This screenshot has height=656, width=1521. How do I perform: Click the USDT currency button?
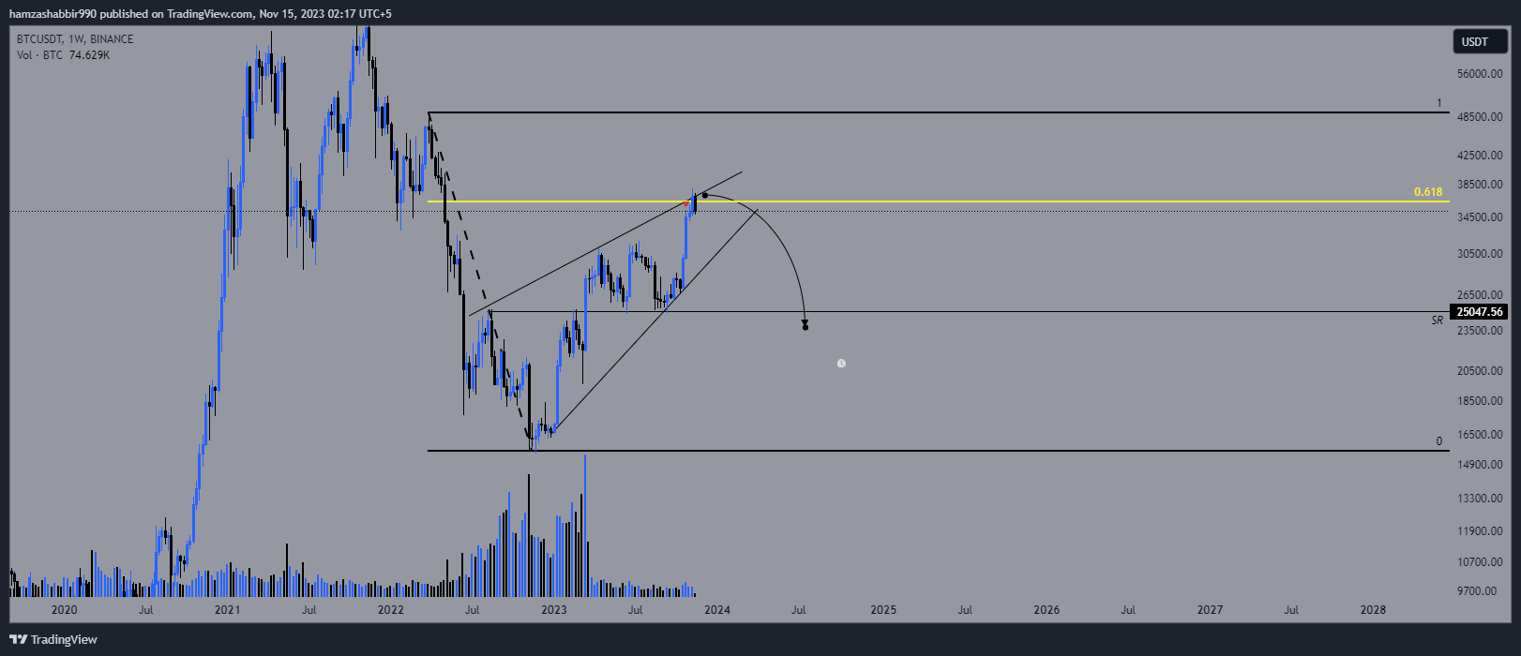tap(1481, 41)
